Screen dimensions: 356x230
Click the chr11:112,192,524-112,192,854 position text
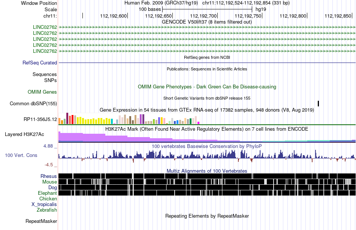point(246,3)
